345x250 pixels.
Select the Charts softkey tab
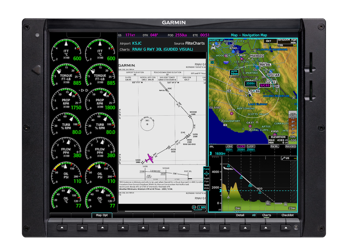pyautogui.click(x=266, y=215)
